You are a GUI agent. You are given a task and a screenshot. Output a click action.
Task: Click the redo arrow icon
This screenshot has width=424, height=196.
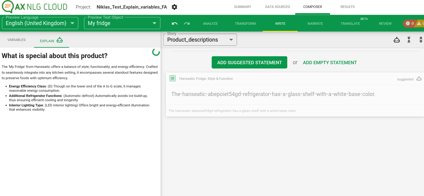click(x=187, y=24)
